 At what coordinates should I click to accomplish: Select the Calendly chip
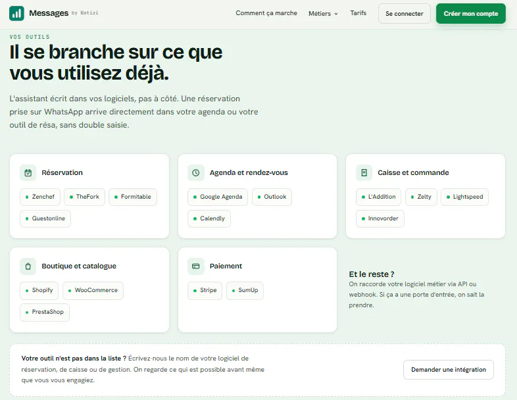coord(209,218)
